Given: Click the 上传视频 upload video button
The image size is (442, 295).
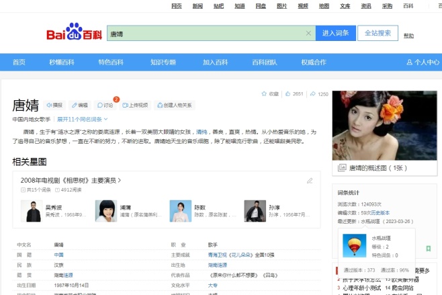Looking at the screenshot, I should tap(135, 106).
